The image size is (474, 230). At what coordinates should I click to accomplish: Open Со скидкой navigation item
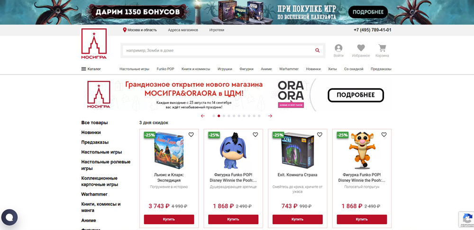tap(354, 69)
